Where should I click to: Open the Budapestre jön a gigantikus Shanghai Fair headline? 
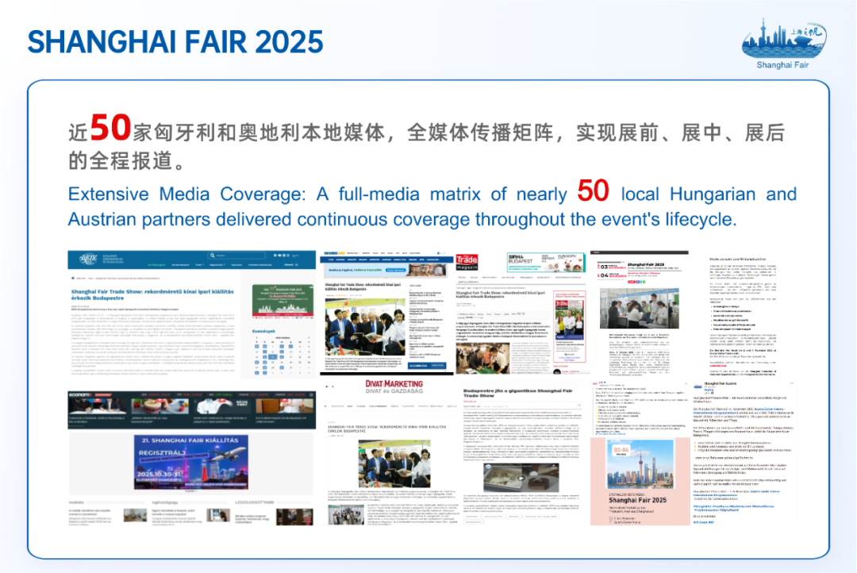(x=520, y=392)
